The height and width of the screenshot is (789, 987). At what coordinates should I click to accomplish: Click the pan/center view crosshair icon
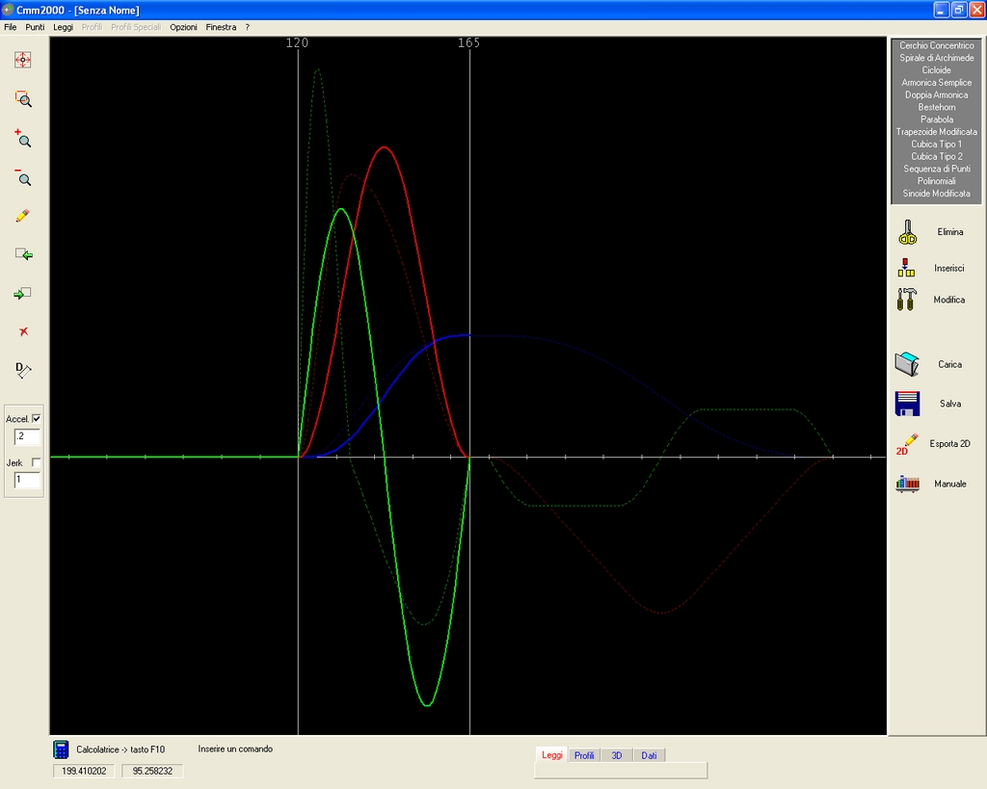(23, 60)
